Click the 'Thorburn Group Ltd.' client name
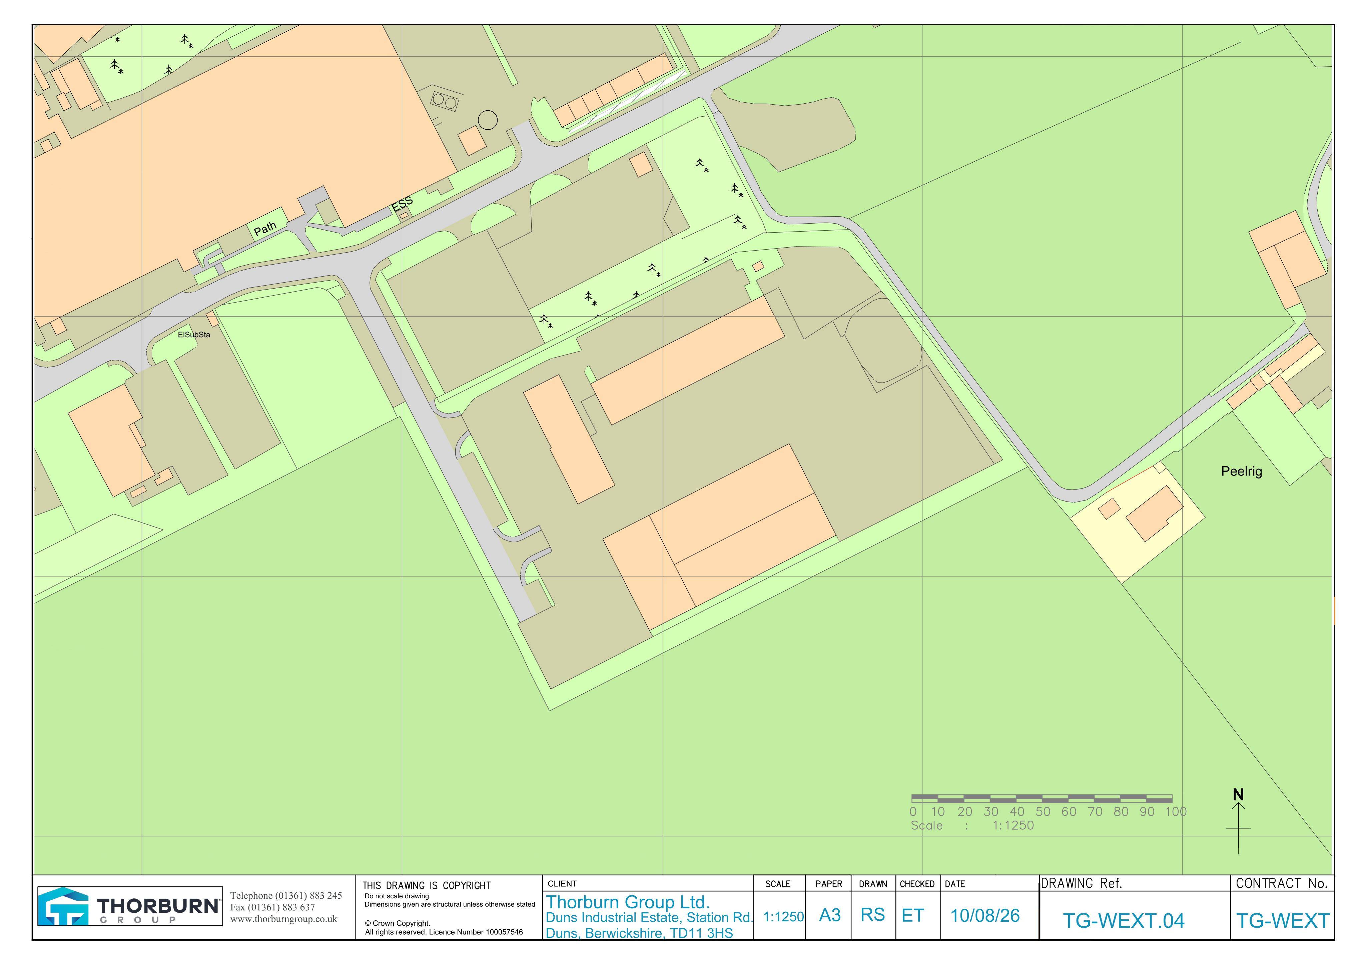This screenshot has height=965, width=1366. [x=628, y=902]
